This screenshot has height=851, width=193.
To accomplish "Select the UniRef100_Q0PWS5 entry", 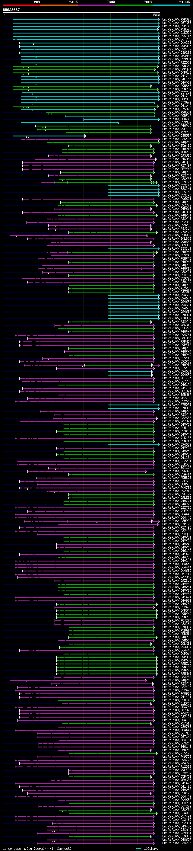I will 177,46.
